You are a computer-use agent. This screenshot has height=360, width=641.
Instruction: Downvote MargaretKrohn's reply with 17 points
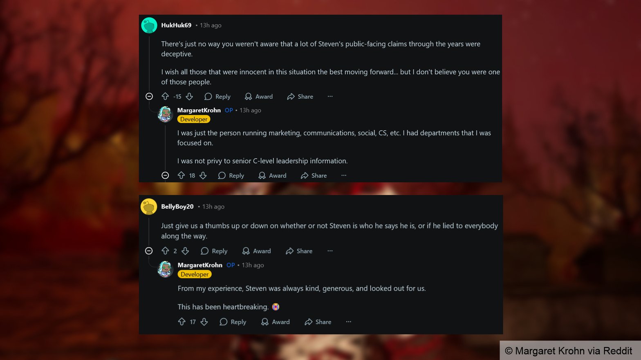pyautogui.click(x=204, y=322)
